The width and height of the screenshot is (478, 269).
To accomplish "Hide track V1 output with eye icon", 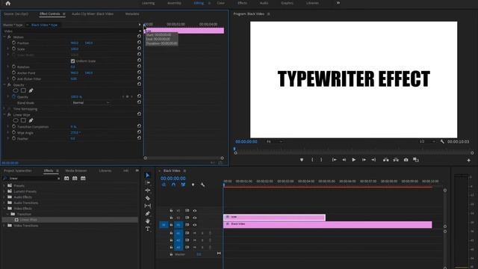I will 195,225.
